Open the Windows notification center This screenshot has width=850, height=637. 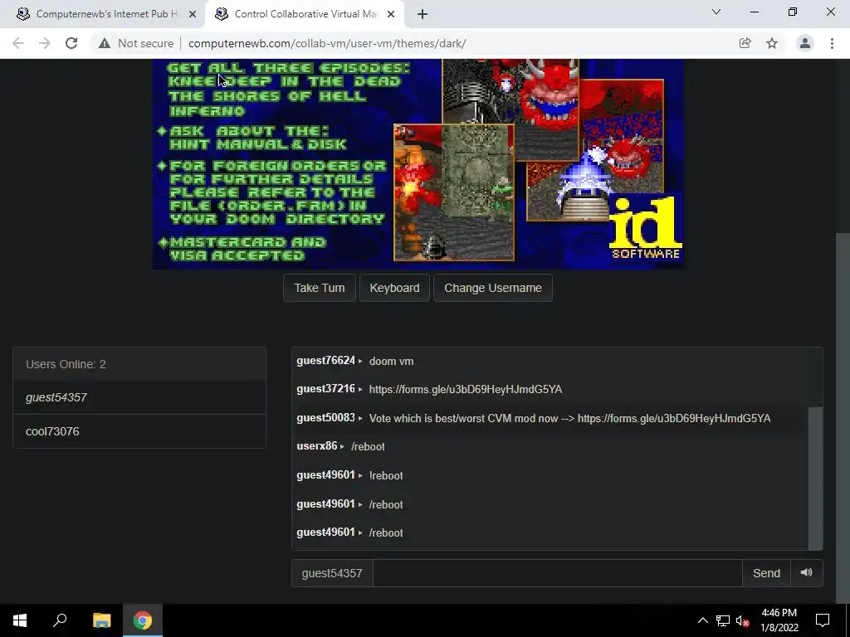pyautogui.click(x=823, y=620)
